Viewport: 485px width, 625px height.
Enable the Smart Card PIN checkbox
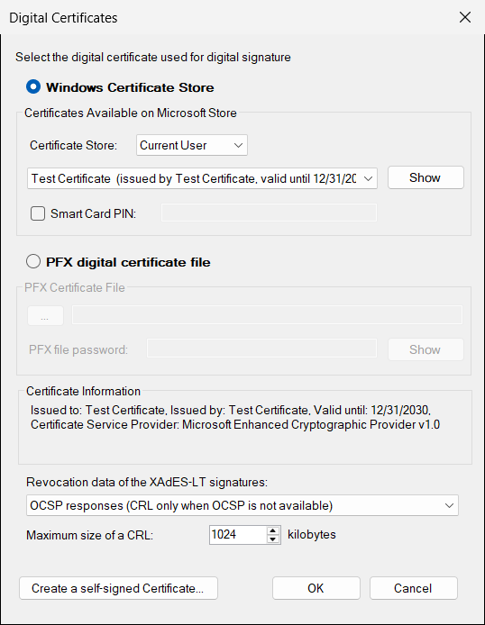coord(38,213)
